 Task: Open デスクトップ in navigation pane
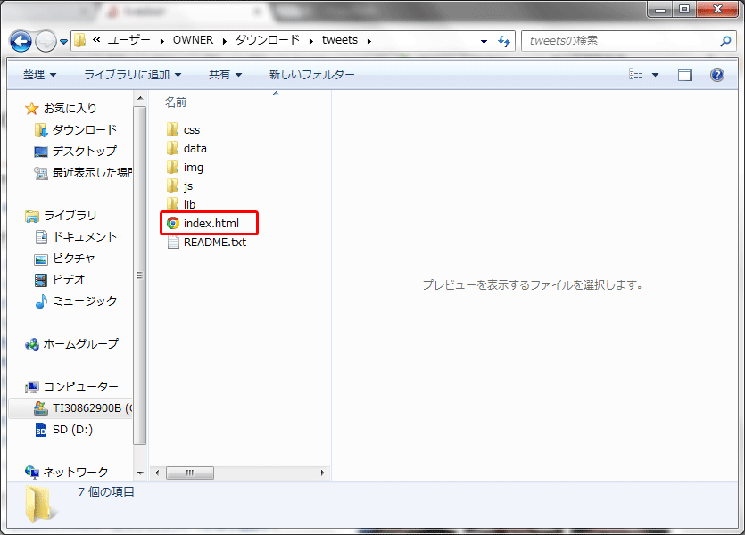click(85, 151)
